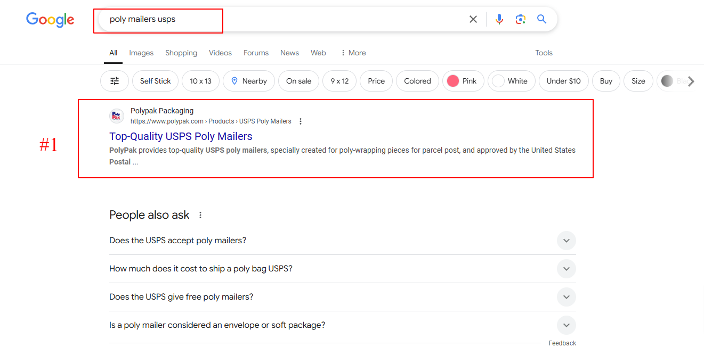Expand "Does the USPS accept poly mailers?"
Image resolution: width=704 pixels, height=347 pixels.
click(343, 241)
